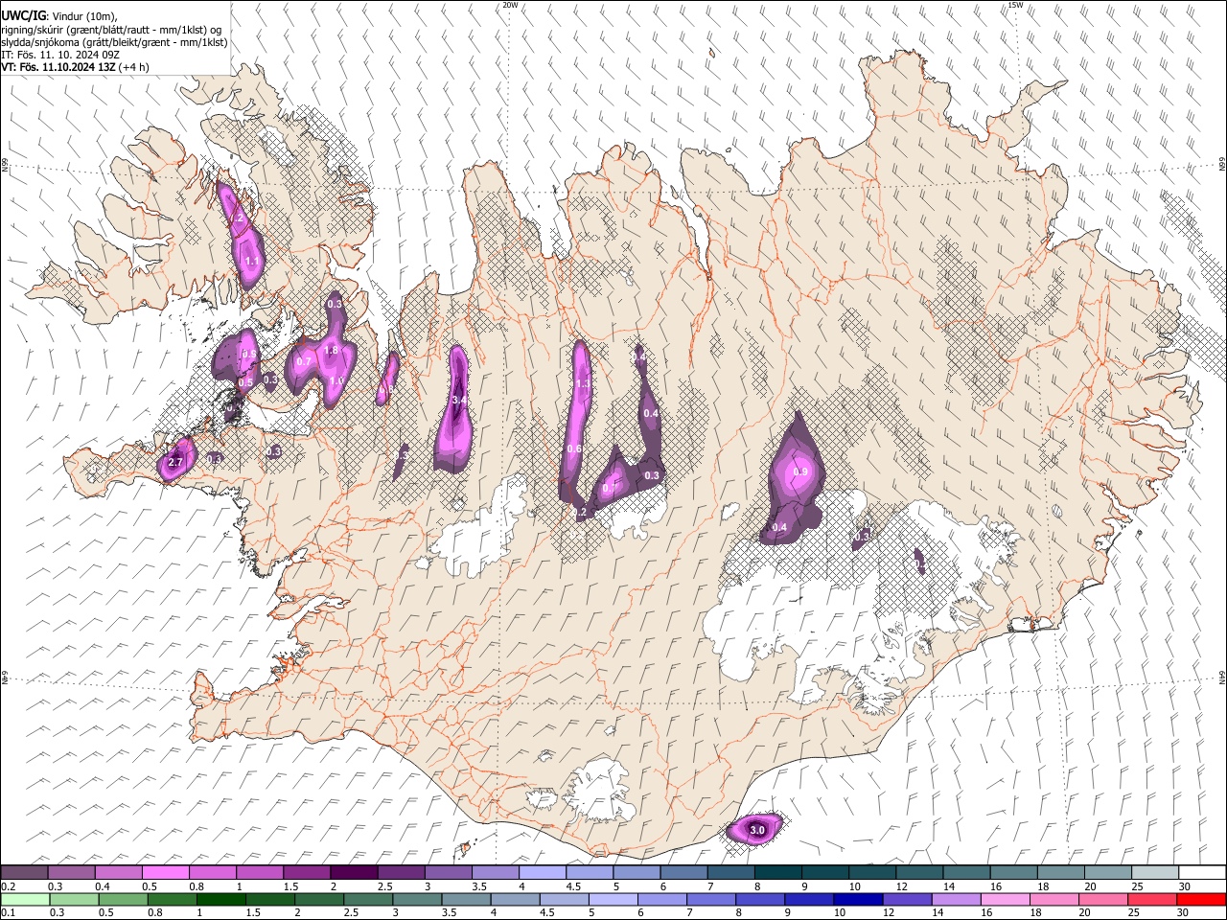The image size is (1227, 920).
Task: Click the "1.0" precipitation value label
Action: pyautogui.click(x=336, y=380)
